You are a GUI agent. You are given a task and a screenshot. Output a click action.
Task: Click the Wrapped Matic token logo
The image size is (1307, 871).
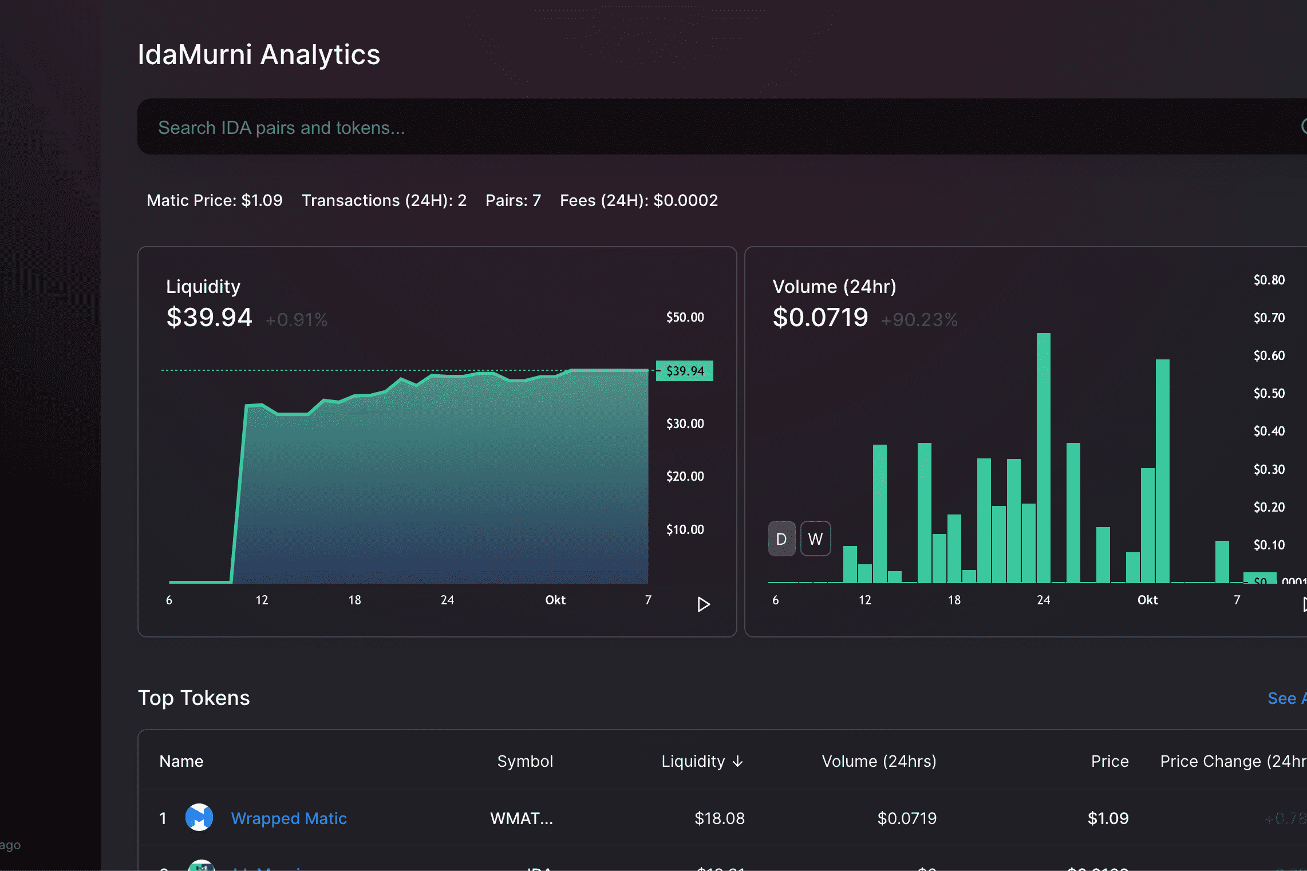pos(199,818)
